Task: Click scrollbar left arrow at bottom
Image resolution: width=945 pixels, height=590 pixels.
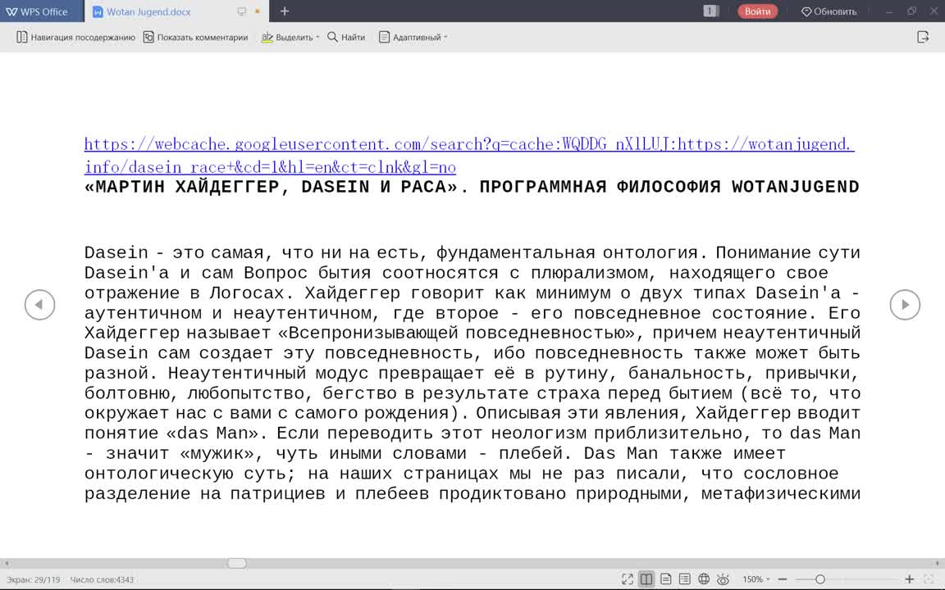Action: 6,564
